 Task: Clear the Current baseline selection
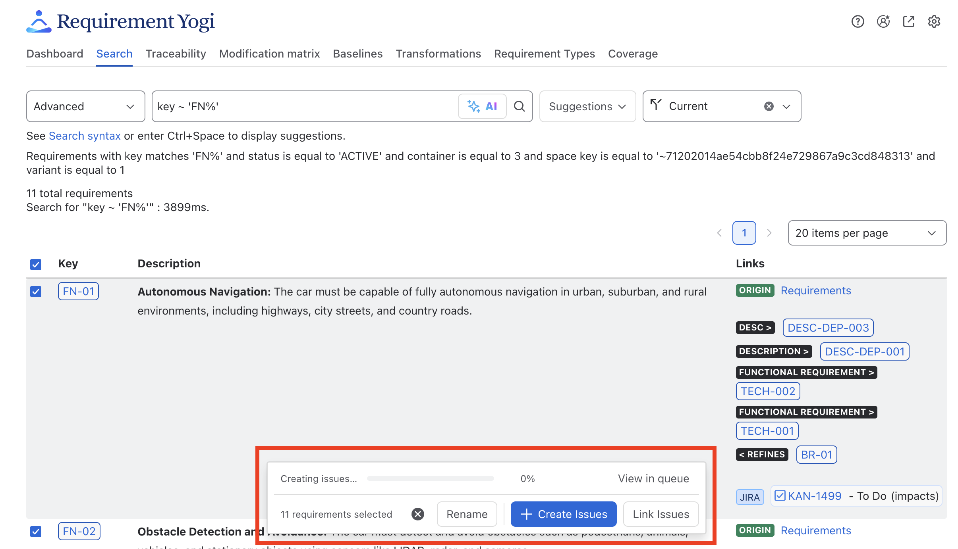click(769, 106)
